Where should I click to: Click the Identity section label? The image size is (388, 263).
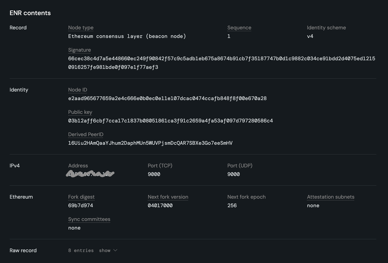point(19,90)
